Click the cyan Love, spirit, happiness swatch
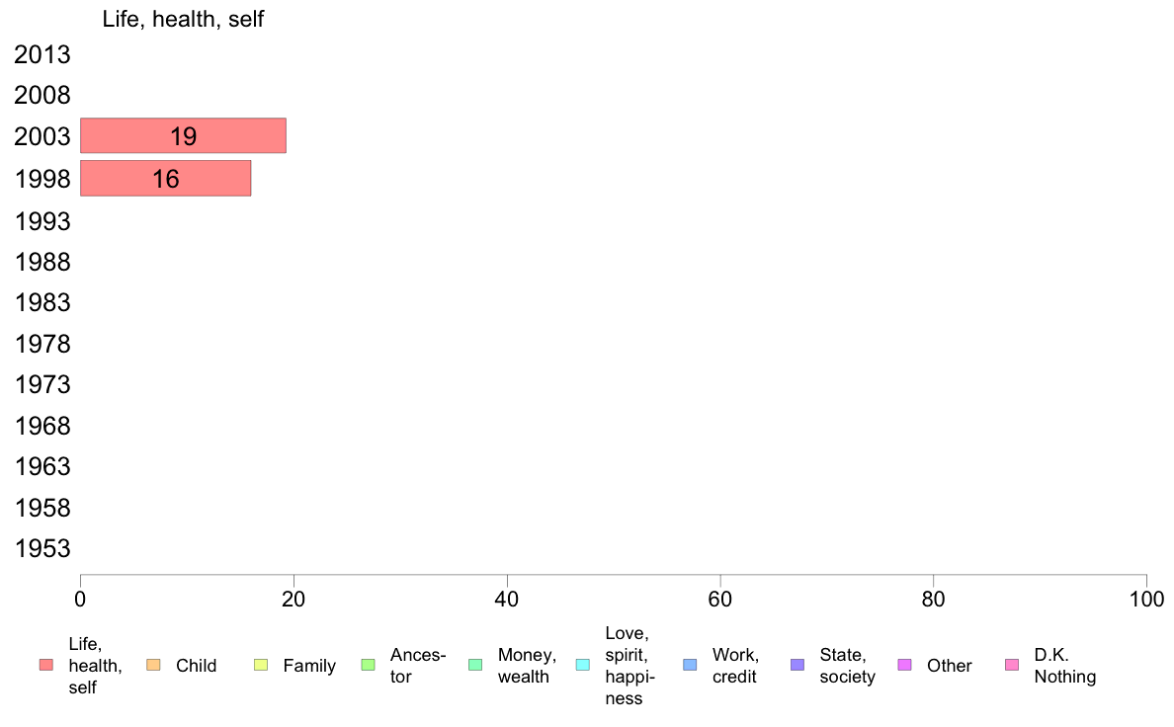The width and height of the screenshot is (1174, 727). point(582,665)
